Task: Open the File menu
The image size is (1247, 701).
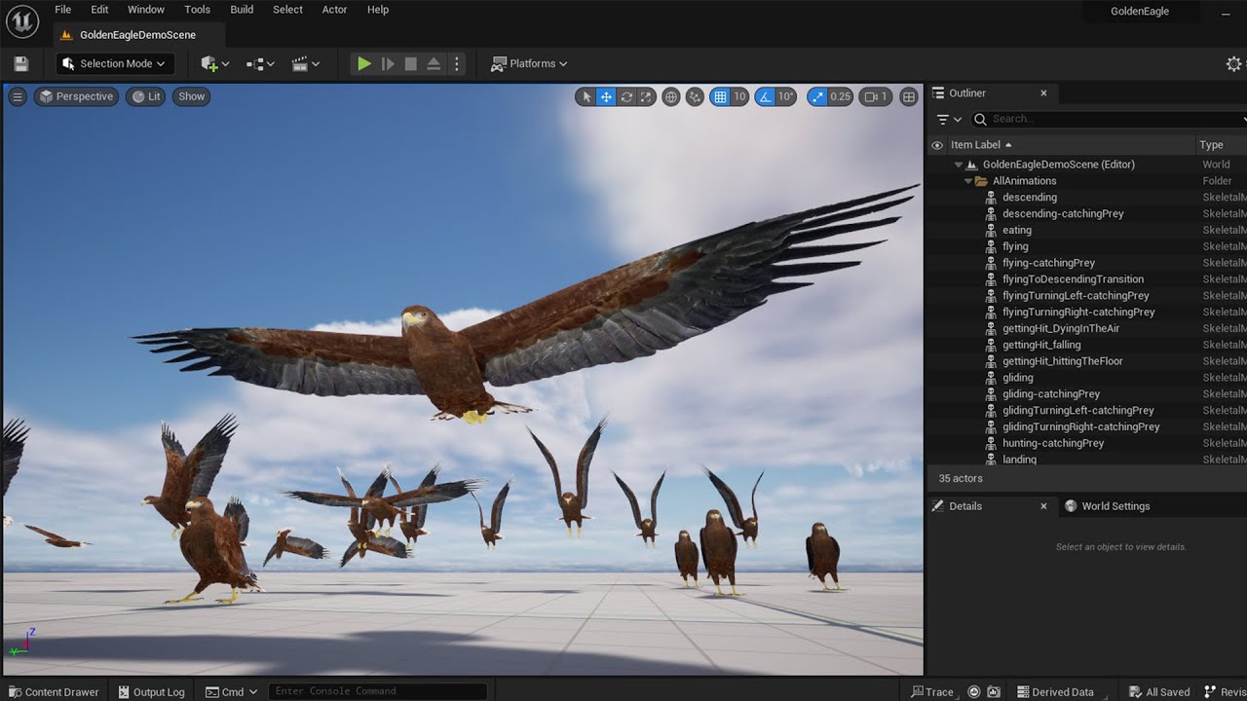Action: [x=63, y=10]
